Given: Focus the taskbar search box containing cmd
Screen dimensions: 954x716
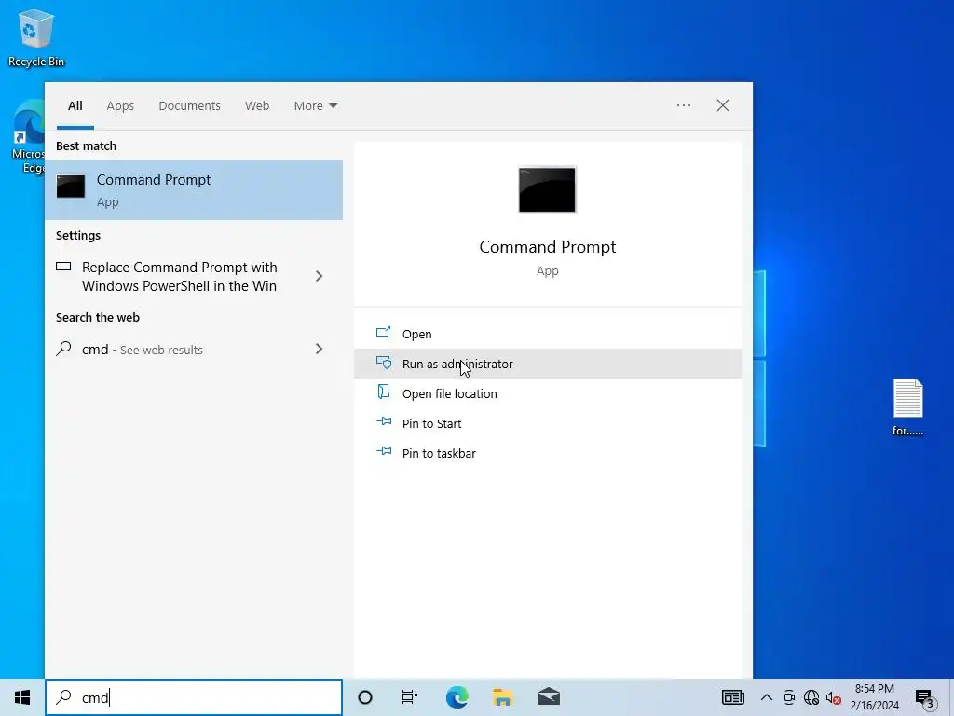Looking at the screenshot, I should [x=194, y=697].
